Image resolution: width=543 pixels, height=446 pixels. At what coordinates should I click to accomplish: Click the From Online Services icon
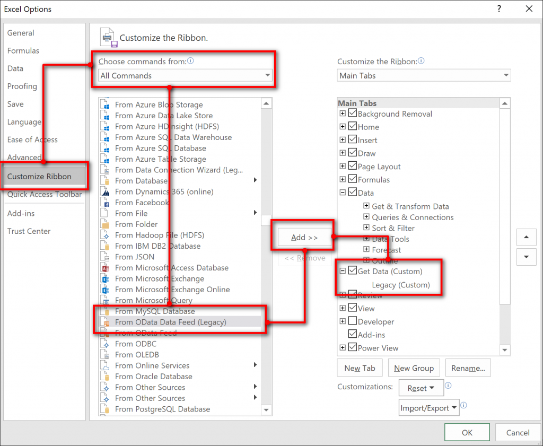point(105,366)
